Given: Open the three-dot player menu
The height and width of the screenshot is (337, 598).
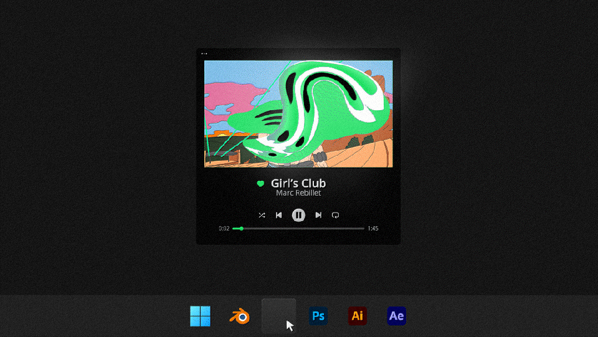Looking at the screenshot, I should (204, 53).
